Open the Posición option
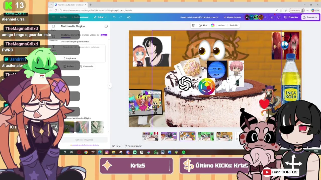 [234, 25]
